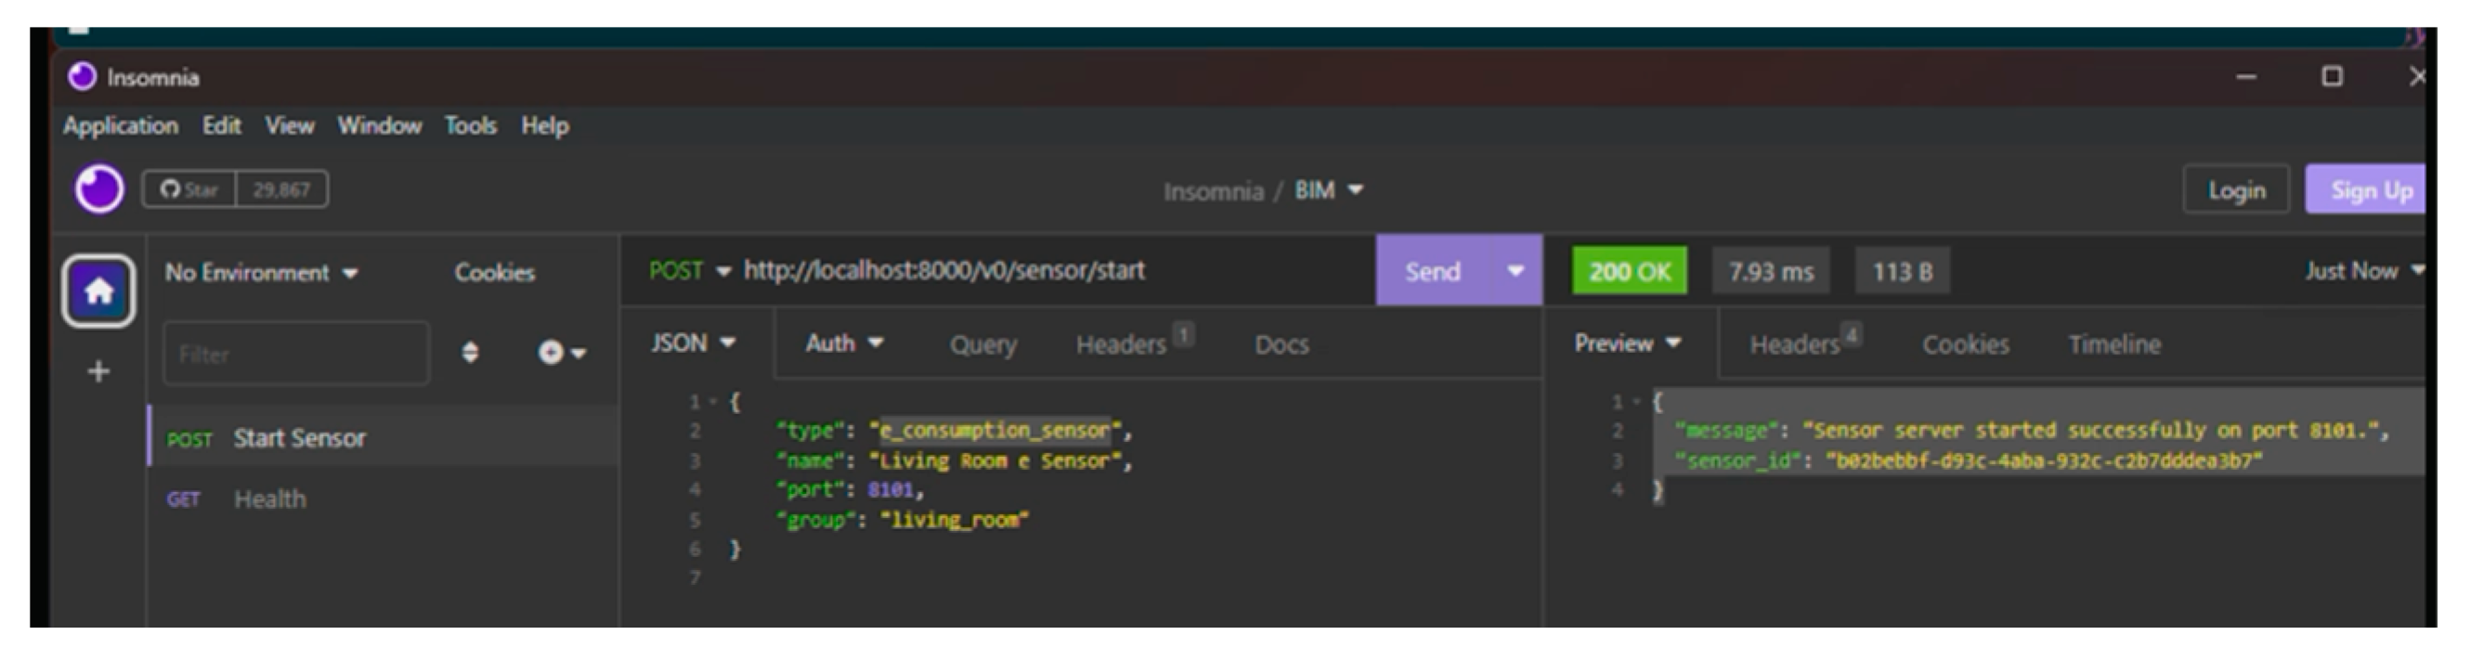Expand the Send options arrow
This screenshot has width=2471, height=661.
click(1515, 271)
